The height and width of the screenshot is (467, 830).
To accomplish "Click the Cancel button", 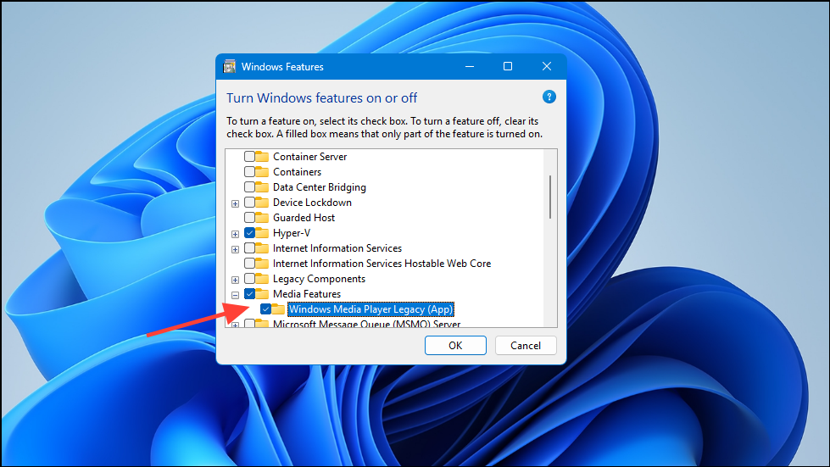I will click(526, 345).
